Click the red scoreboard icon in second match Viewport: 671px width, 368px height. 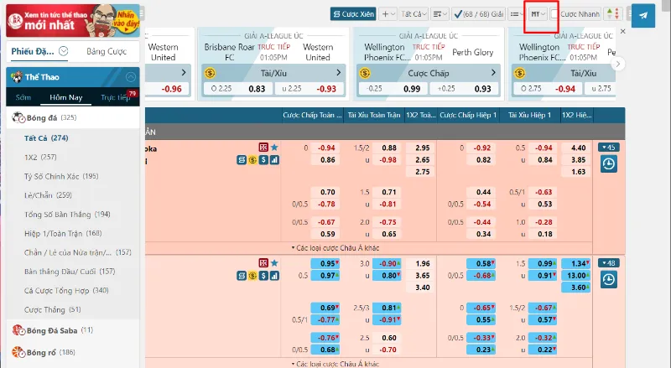(x=263, y=262)
